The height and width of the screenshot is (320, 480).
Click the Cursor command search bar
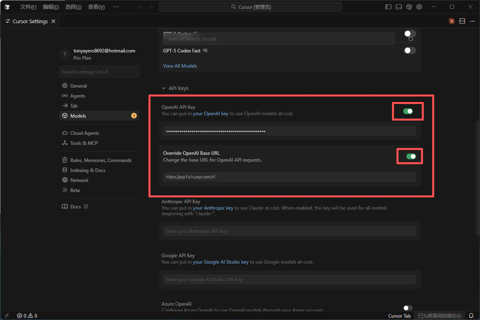point(250,7)
